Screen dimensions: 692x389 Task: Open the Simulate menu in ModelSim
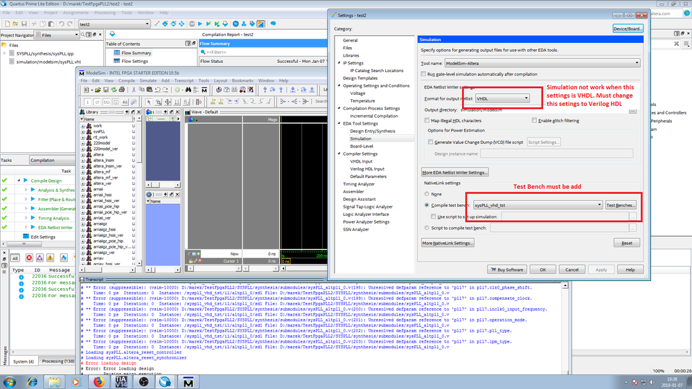[148, 80]
